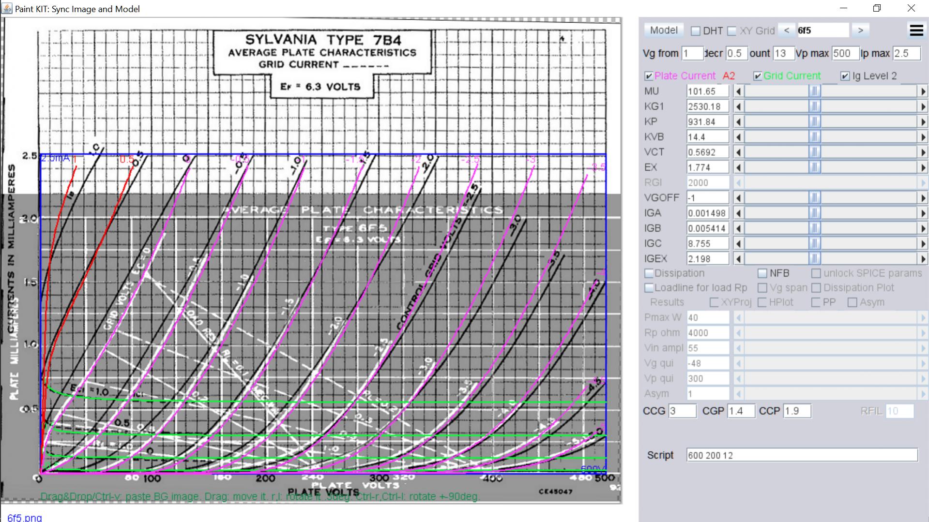Increase KP with right arrow
The image size is (929, 522).
click(x=923, y=121)
